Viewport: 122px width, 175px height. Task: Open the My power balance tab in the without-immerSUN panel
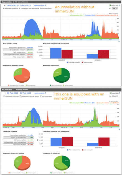(x=22, y=2)
